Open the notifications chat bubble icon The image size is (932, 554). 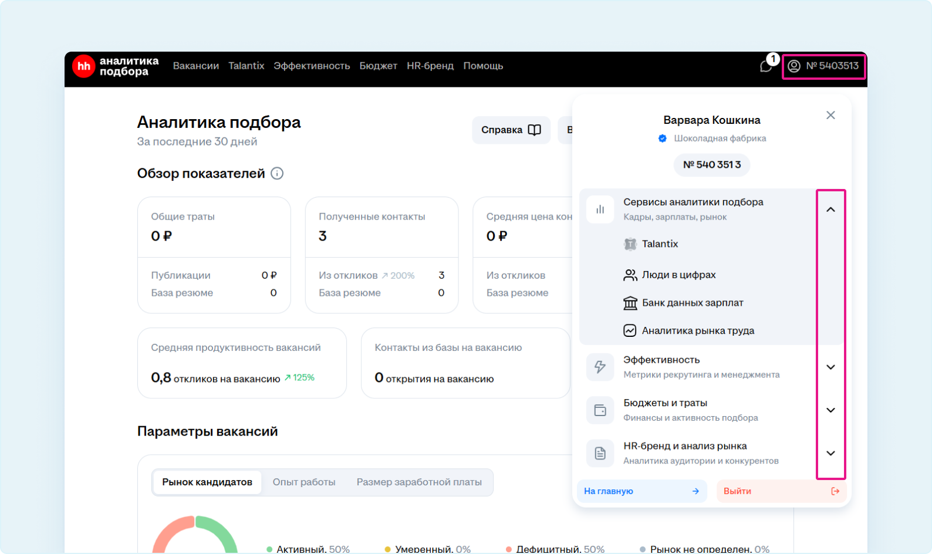766,66
